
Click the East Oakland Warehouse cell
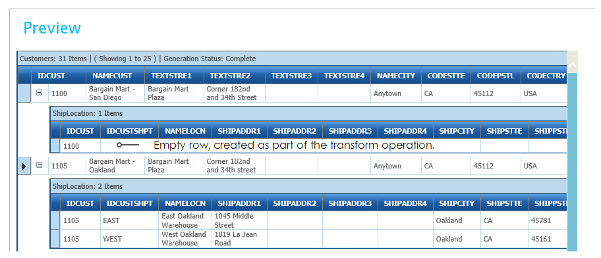coord(185,220)
